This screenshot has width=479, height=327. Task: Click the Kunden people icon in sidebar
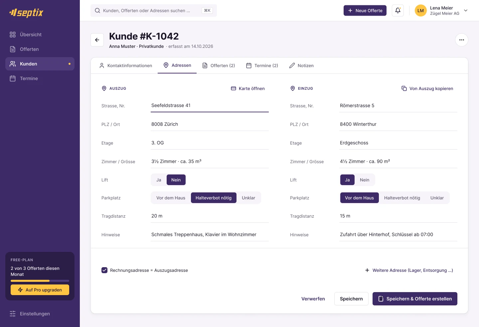pyautogui.click(x=13, y=64)
